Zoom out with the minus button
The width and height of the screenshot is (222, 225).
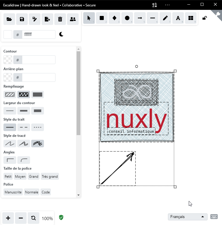click(x=21, y=218)
